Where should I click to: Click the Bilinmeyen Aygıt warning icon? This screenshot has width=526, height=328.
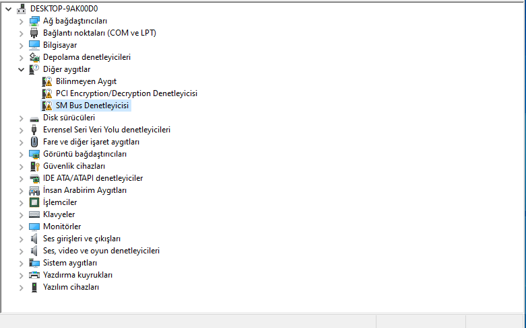point(47,81)
